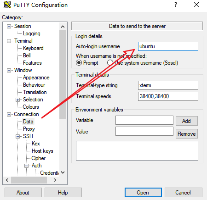Click the PuTTY application icon in title bar
This screenshot has width=207, height=200.
click(x=7, y=5)
